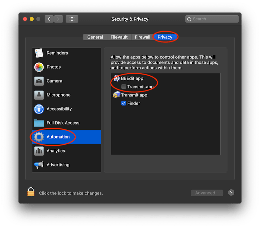Open Accessibility privacy category icon

(39, 109)
